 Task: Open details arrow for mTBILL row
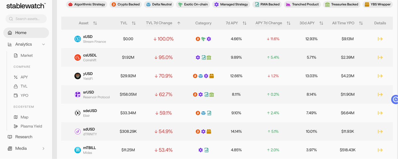click(380, 150)
